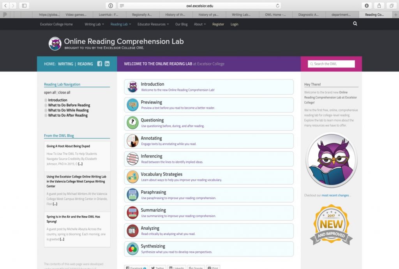Open the Reading Lab dropdown menu
Screen dimensions: 399x269
(121, 24)
